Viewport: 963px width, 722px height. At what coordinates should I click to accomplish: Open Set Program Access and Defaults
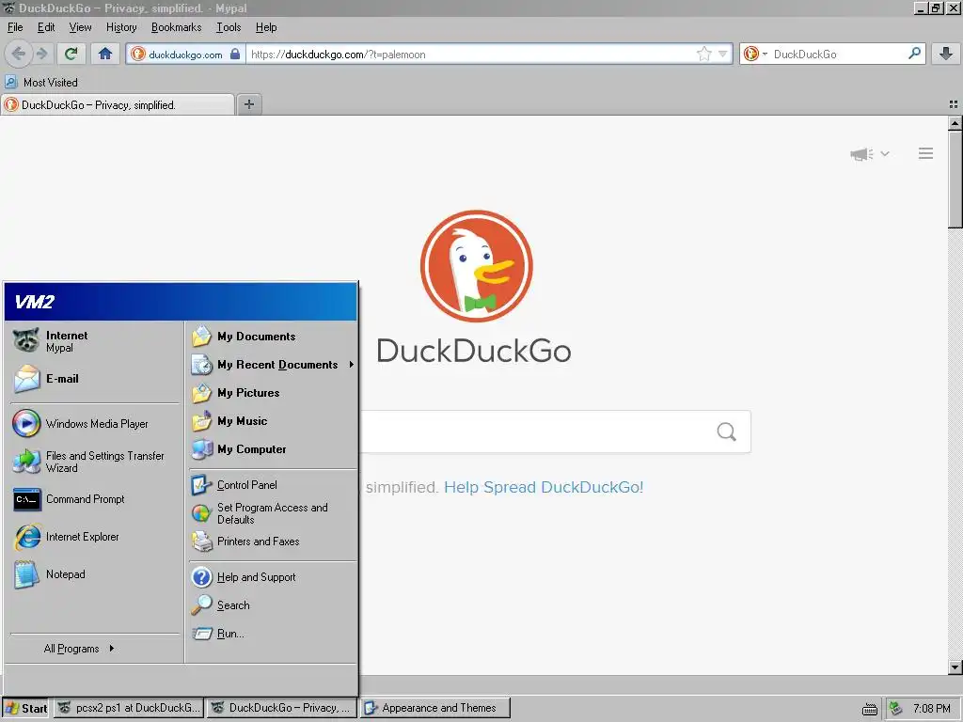(273, 513)
